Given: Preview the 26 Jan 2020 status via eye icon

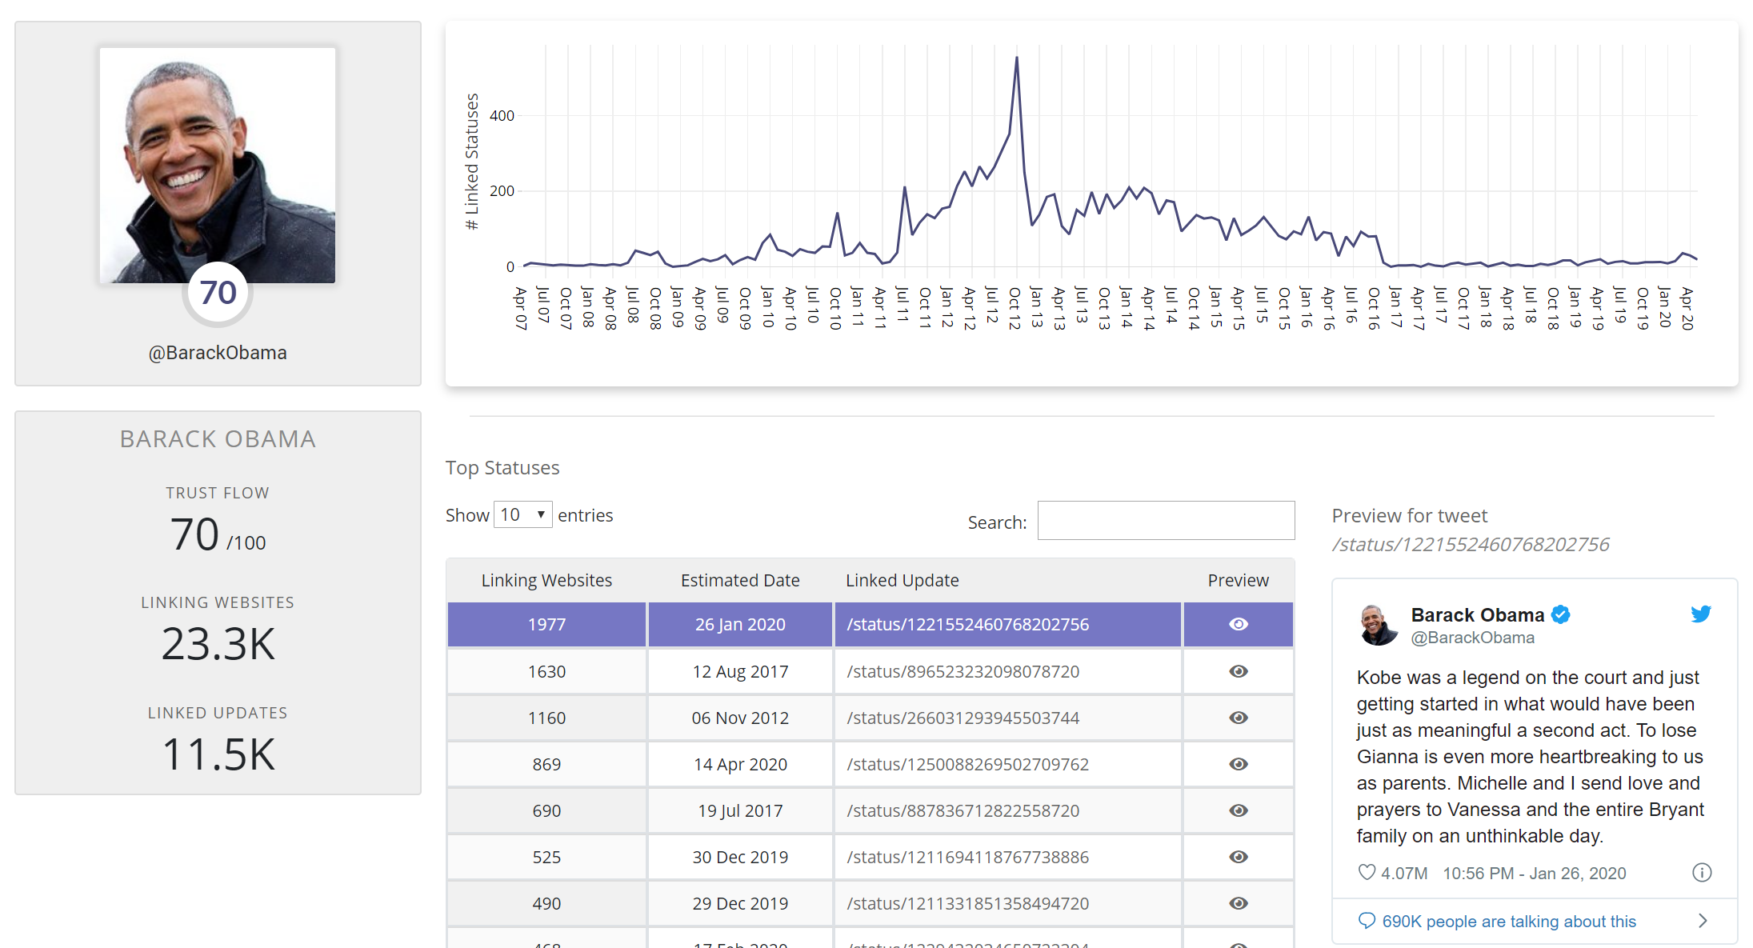Looking at the screenshot, I should click(x=1238, y=624).
